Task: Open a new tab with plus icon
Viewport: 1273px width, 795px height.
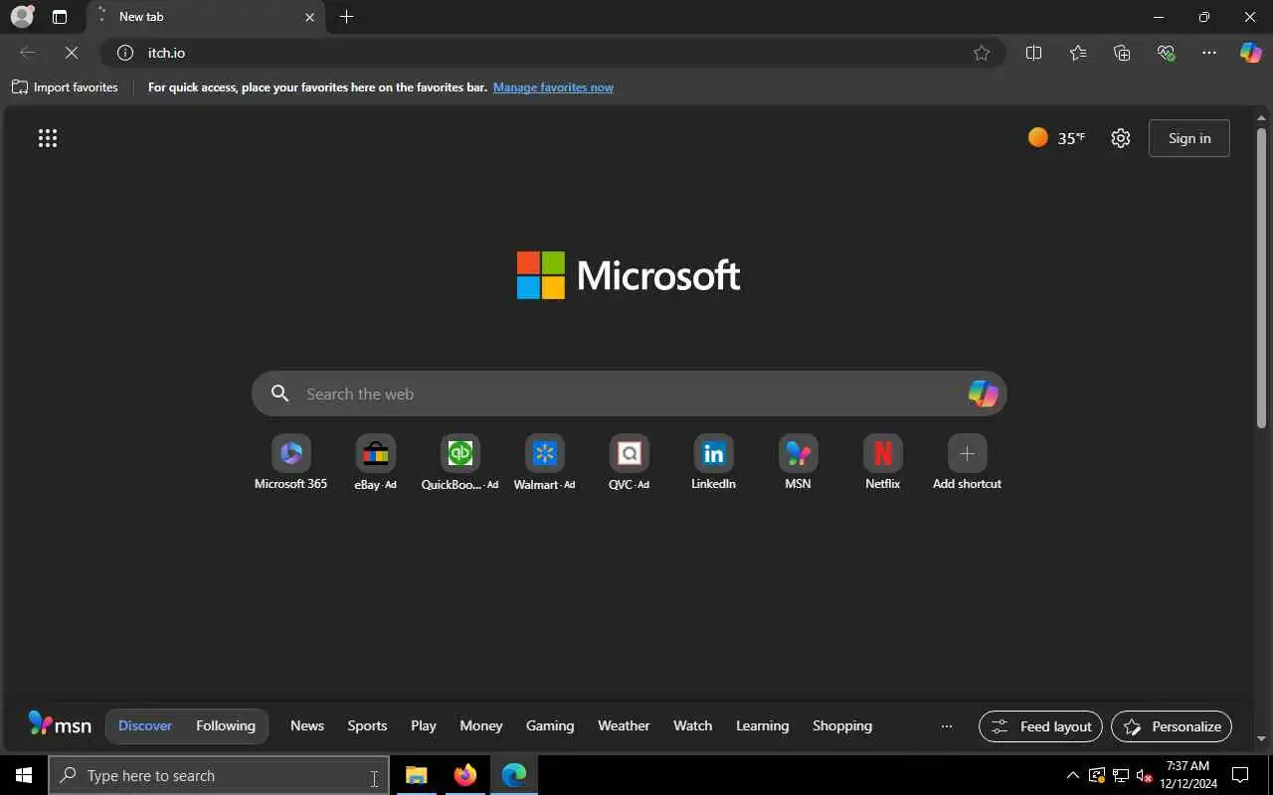Action: (346, 17)
